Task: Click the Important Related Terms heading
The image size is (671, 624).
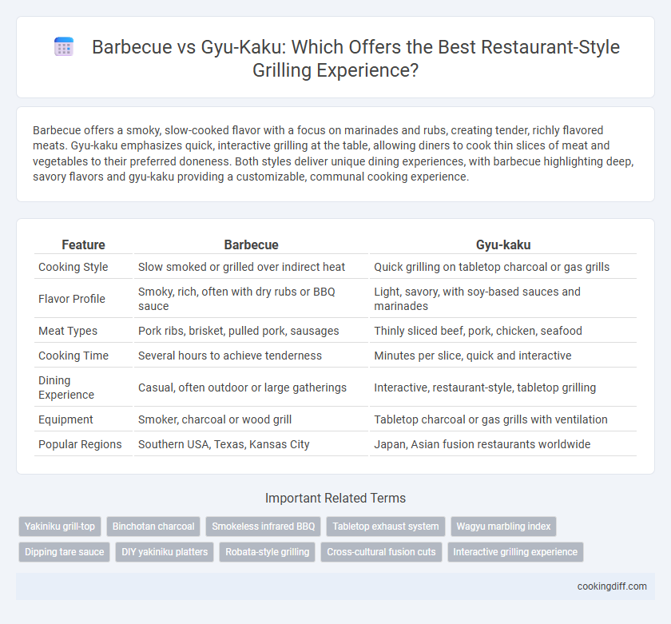Action: pos(335,499)
